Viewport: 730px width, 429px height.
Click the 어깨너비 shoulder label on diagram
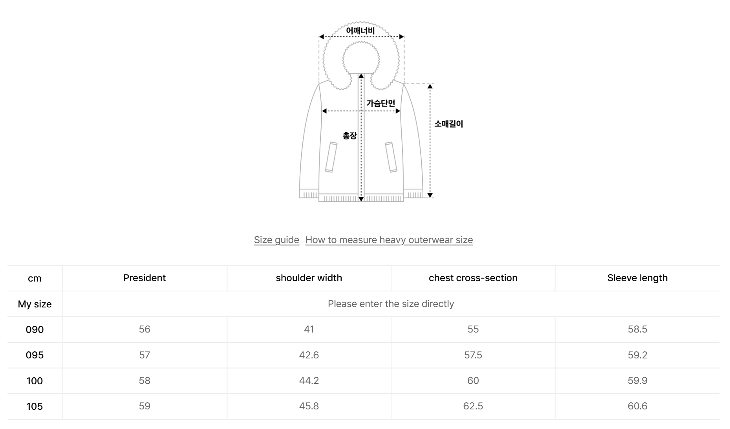360,31
